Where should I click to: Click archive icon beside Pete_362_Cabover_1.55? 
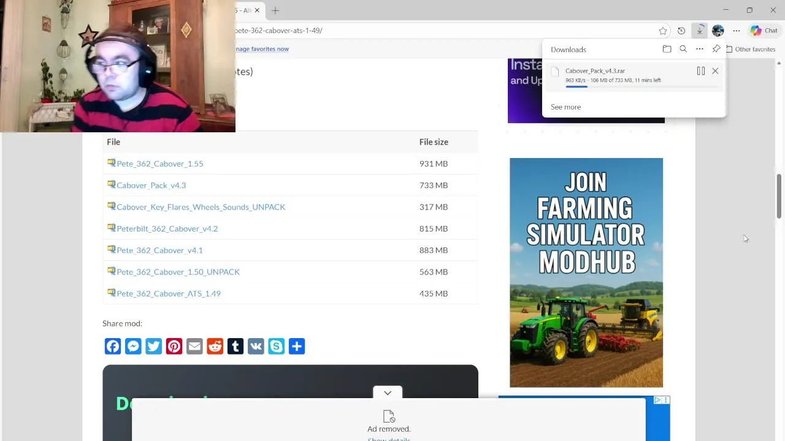[111, 162]
